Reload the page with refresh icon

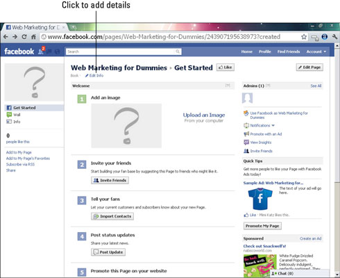(24, 37)
